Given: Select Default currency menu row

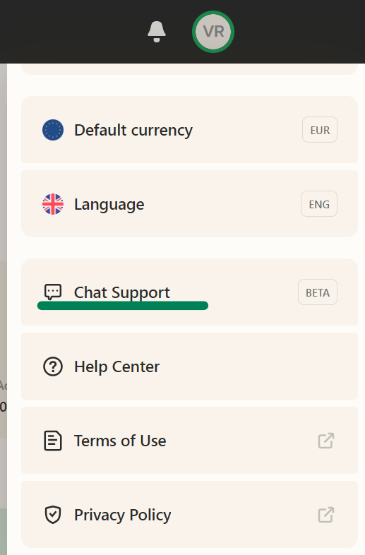Looking at the screenshot, I should tap(189, 129).
